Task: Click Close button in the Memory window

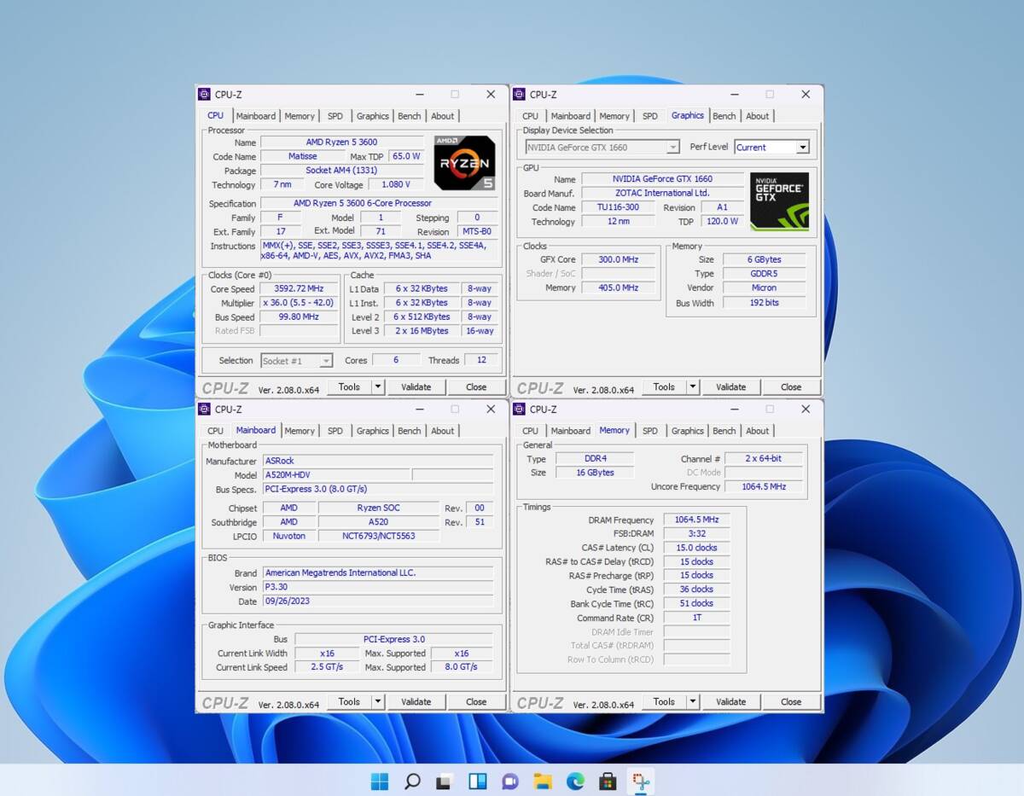Action: pos(790,701)
